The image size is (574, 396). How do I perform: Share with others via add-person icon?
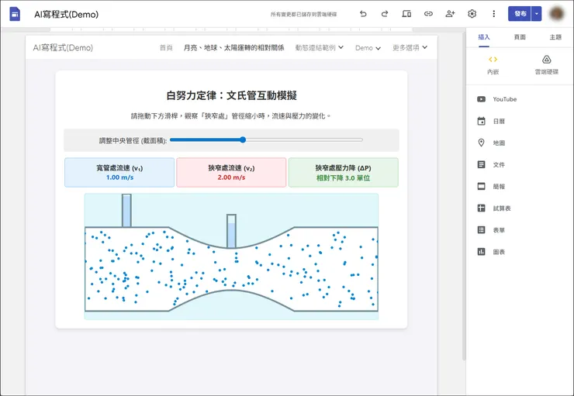click(450, 14)
